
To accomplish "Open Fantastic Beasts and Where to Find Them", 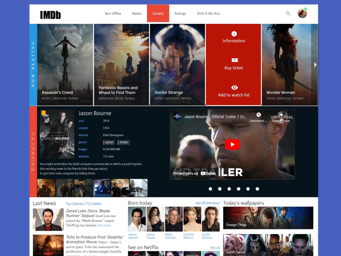I will (122, 65).
